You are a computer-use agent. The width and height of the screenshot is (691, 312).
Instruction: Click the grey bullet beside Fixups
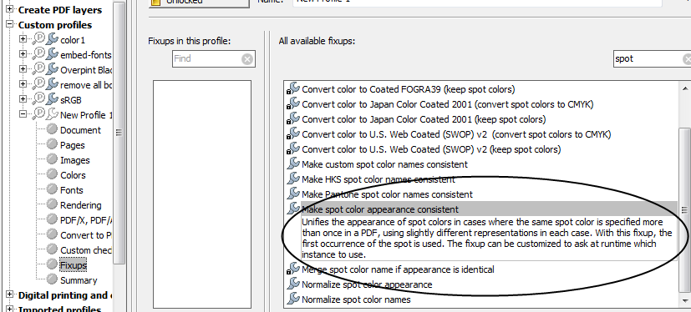pos(53,264)
